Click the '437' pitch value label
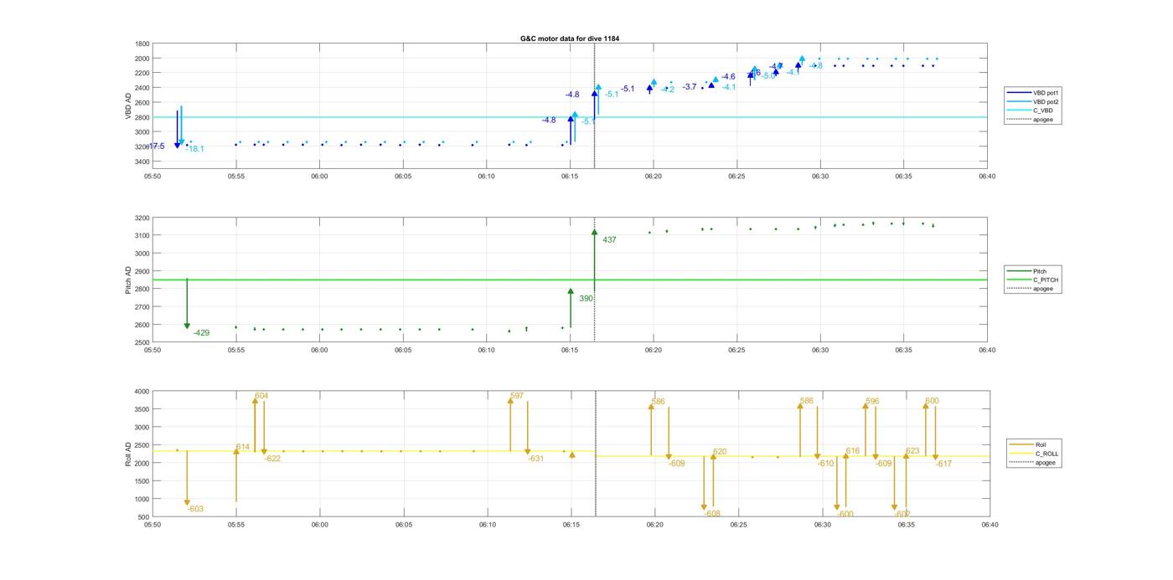Image resolution: width=1173 pixels, height=580 pixels. [609, 240]
